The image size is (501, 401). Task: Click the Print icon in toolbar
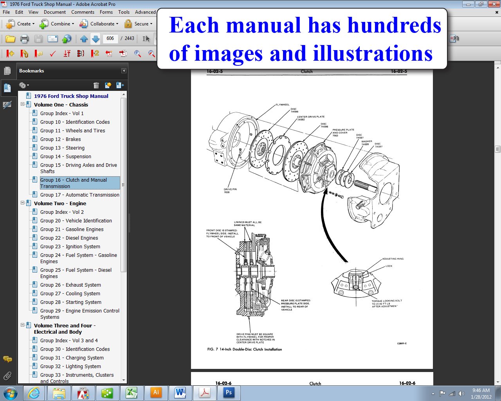tap(24, 39)
